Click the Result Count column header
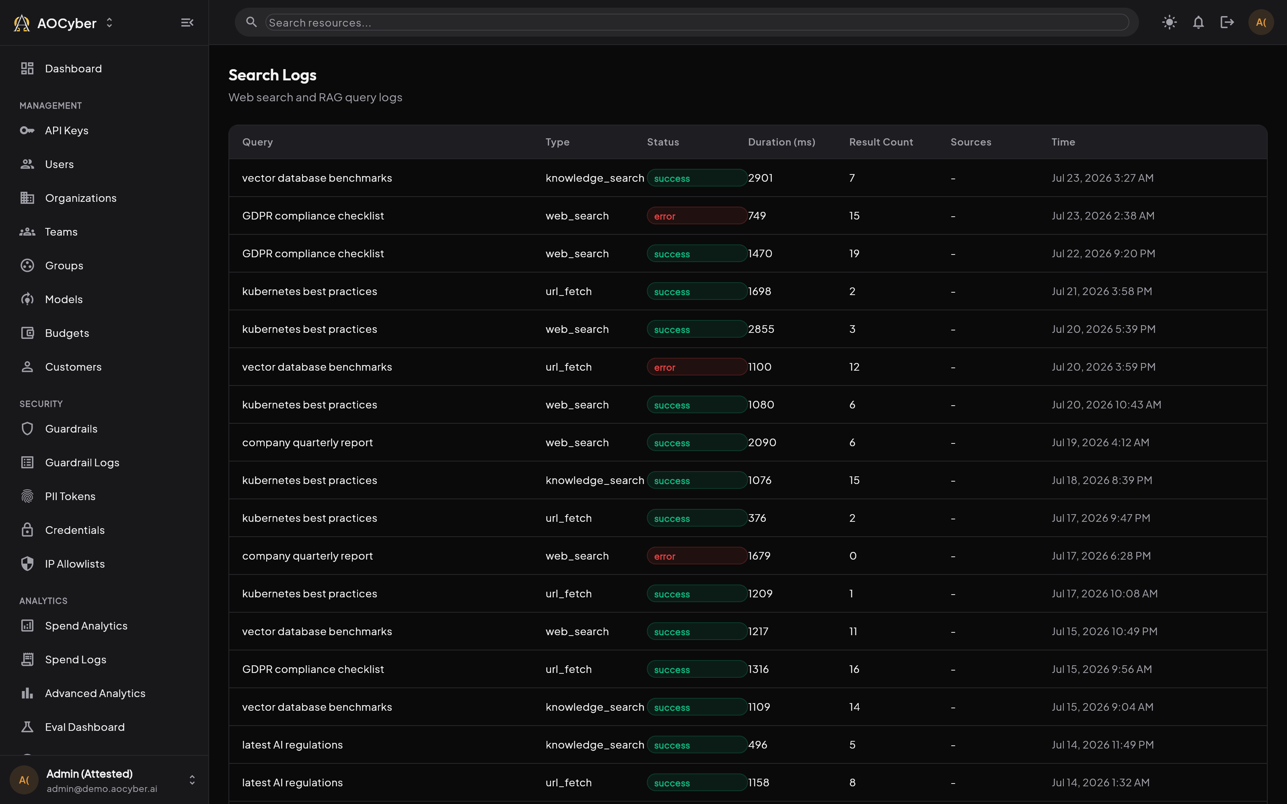1287x804 pixels. click(881, 142)
